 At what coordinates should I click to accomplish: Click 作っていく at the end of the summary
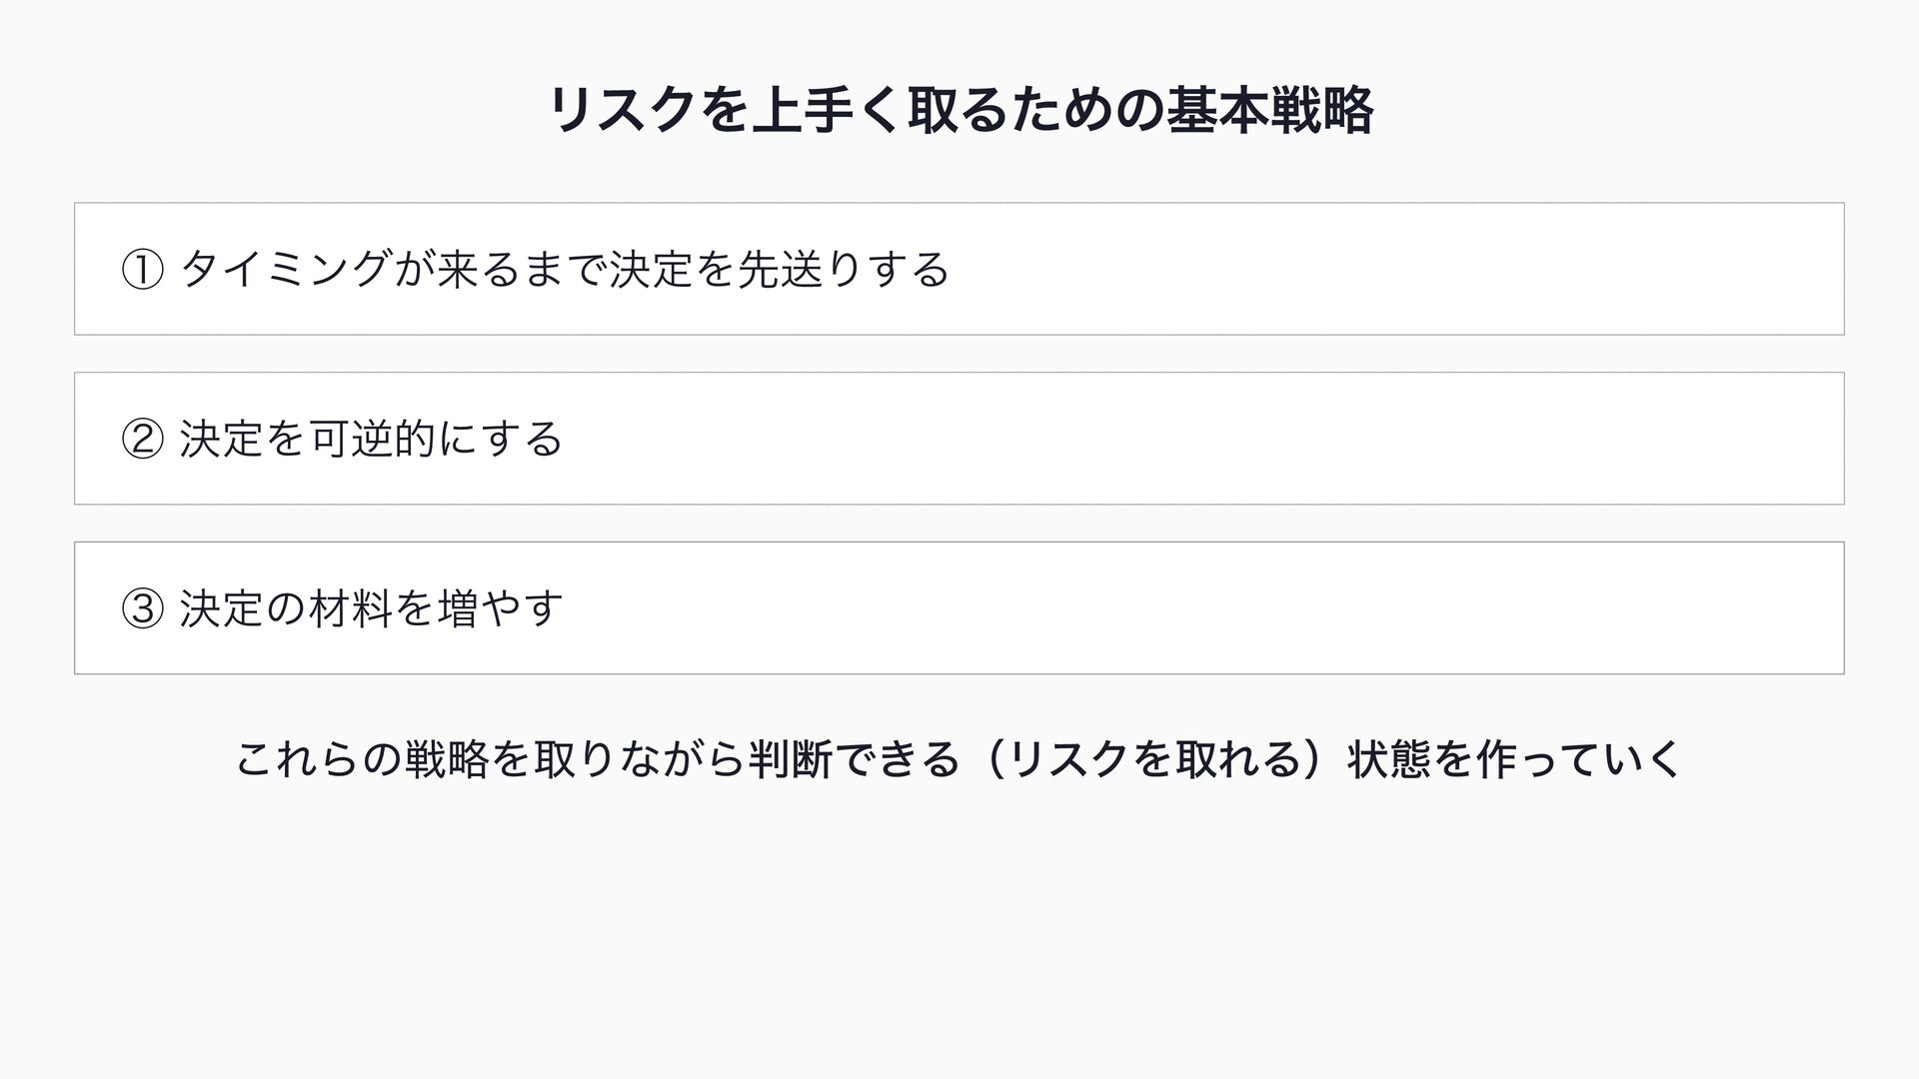point(1579,759)
